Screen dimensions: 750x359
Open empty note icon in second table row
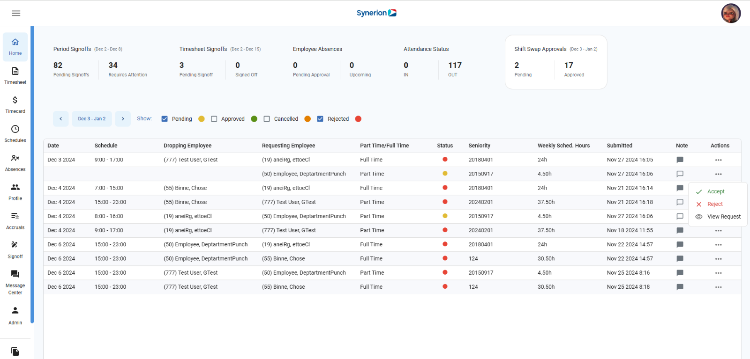(x=680, y=174)
